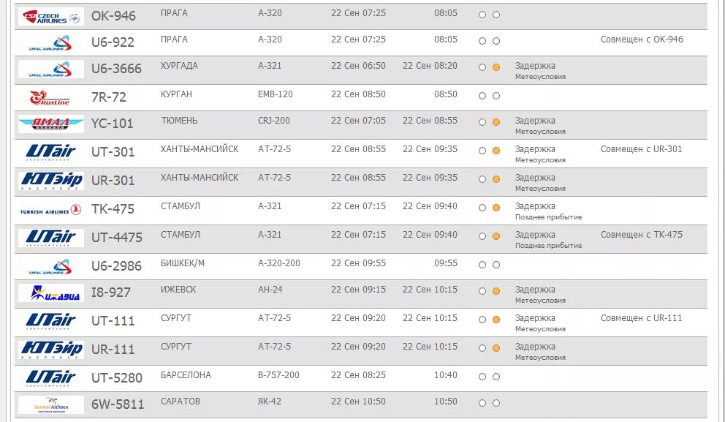Click the Yamal airline logo for YC-101
Image resolution: width=725 pixels, height=422 pixels.
50,124
